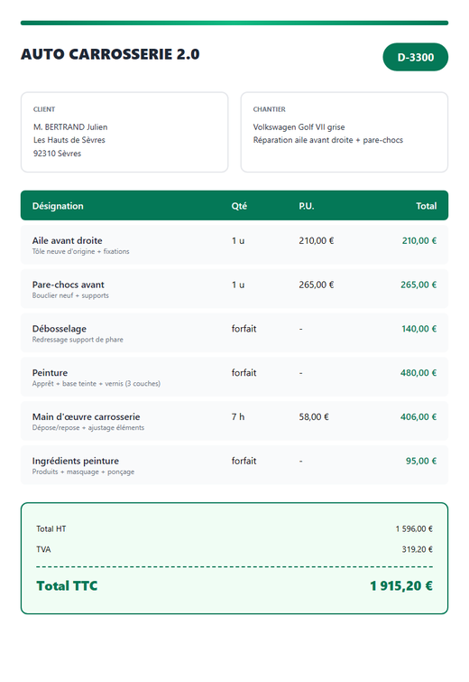Click the TVA amount 319,20 €
This screenshot has height=682, width=469.
[417, 549]
